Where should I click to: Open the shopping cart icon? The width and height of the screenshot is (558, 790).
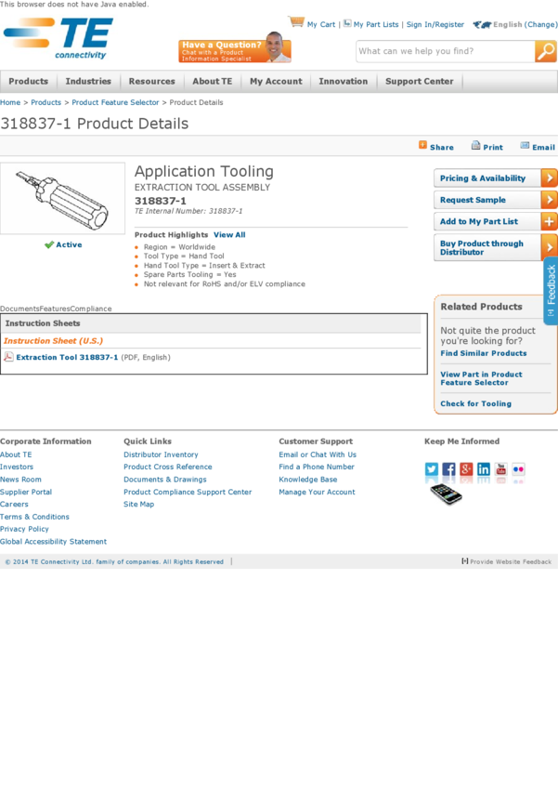pyautogui.click(x=296, y=22)
